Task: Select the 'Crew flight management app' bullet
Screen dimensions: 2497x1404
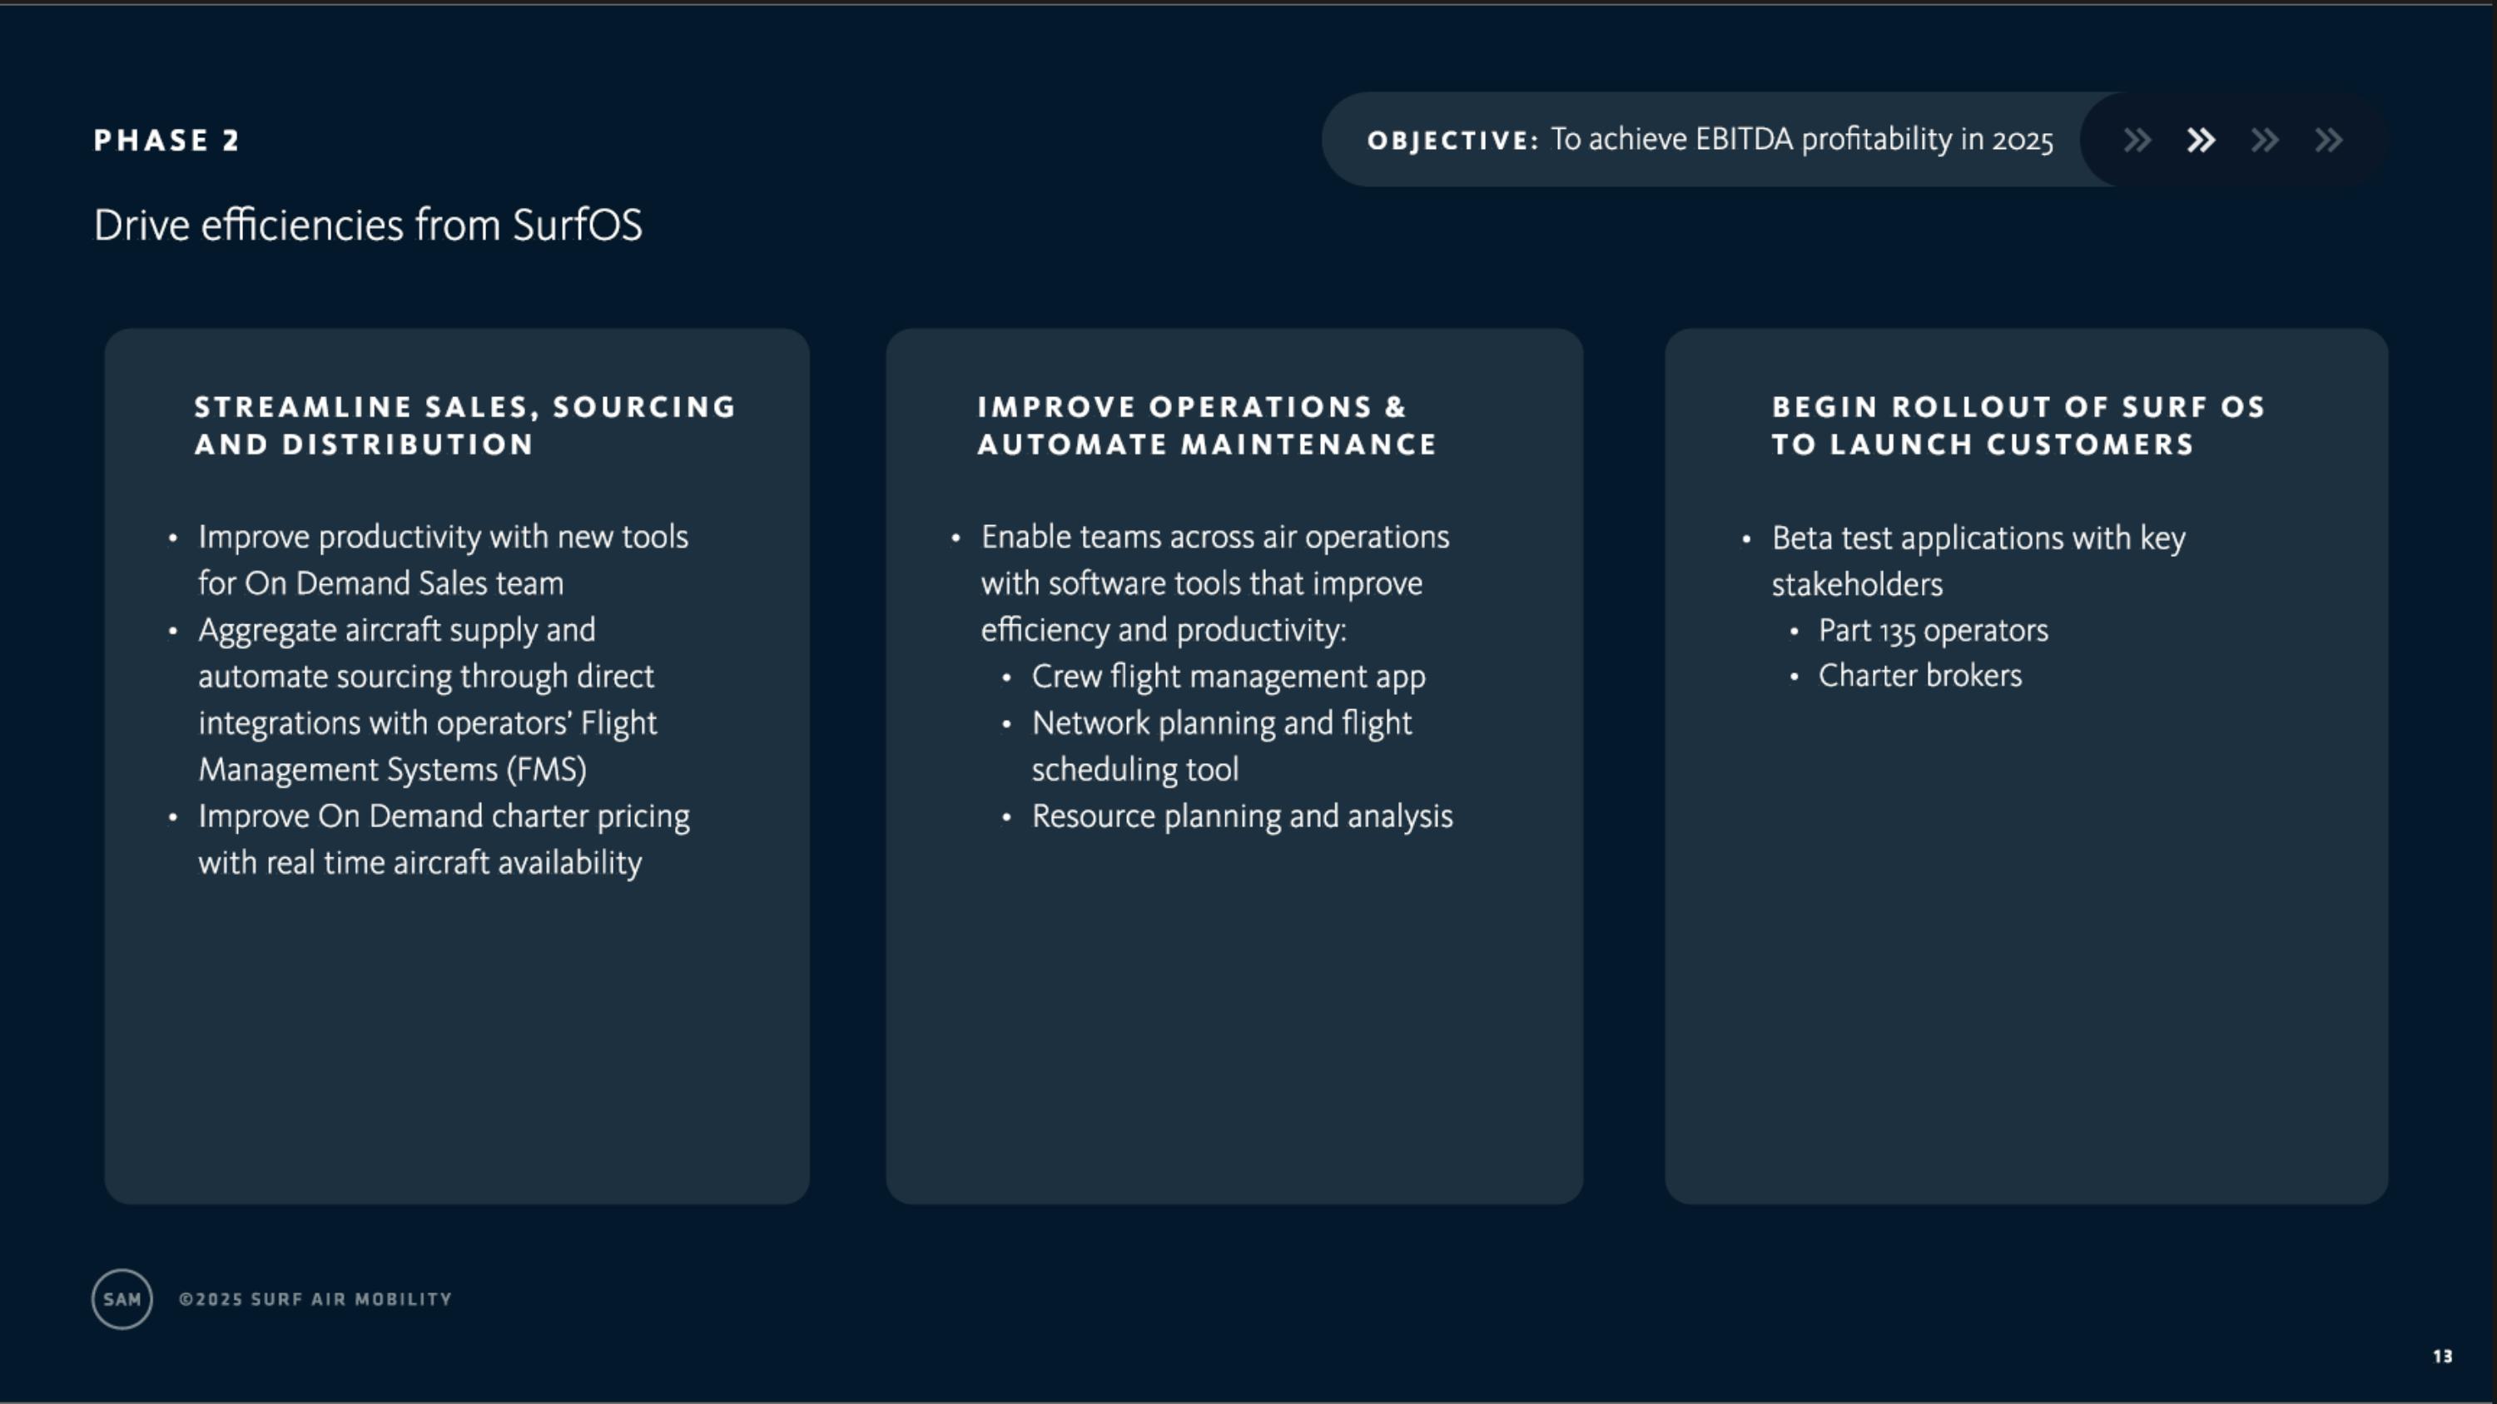Action: tap(1229, 677)
